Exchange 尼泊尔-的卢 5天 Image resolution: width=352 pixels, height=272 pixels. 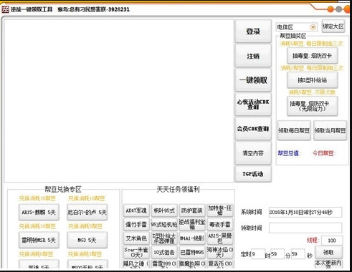(87, 213)
